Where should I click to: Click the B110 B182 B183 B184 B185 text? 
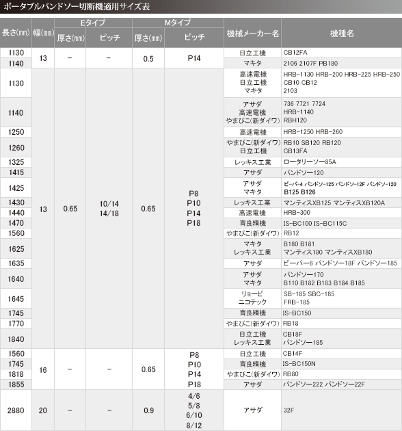324,283
